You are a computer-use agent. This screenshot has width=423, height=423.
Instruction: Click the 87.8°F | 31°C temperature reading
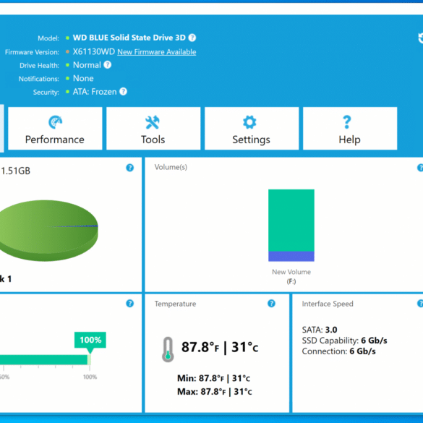point(220,347)
